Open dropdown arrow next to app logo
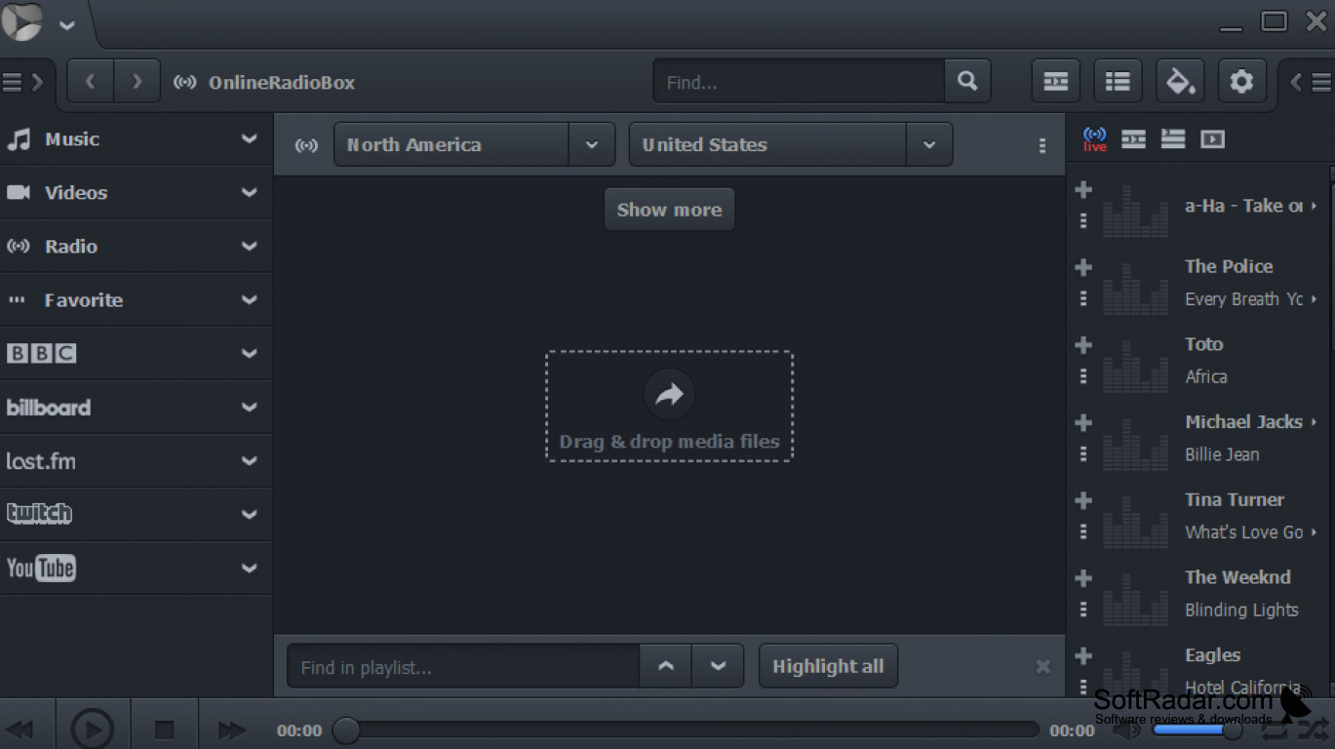 click(66, 25)
